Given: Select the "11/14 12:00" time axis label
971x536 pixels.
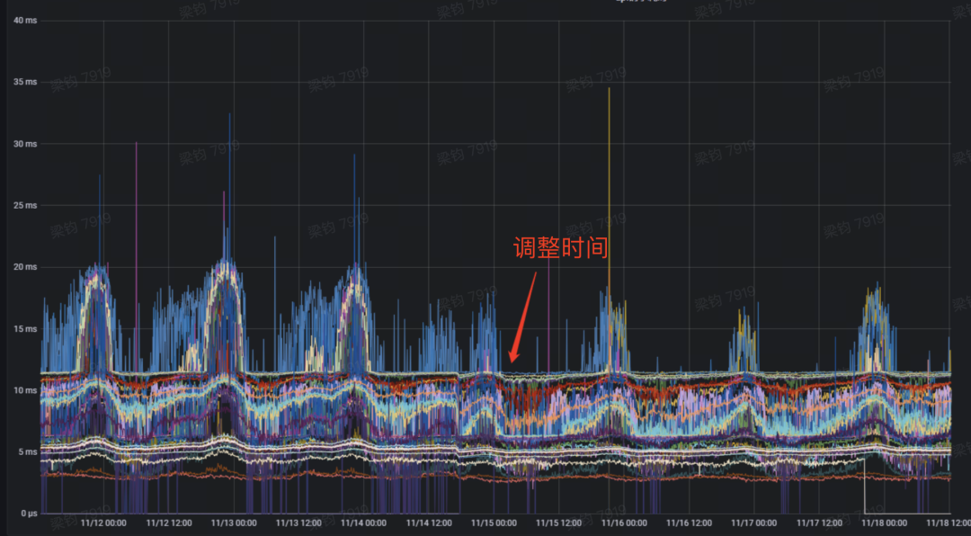Looking at the screenshot, I should click(x=429, y=523).
